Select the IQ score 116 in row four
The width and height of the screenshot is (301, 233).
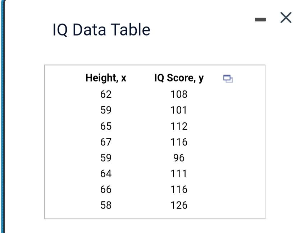[x=178, y=142]
